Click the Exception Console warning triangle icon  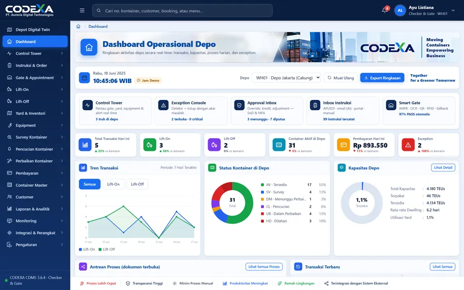163,105
